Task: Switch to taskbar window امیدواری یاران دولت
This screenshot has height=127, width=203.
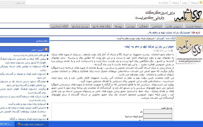Action: 31,124
